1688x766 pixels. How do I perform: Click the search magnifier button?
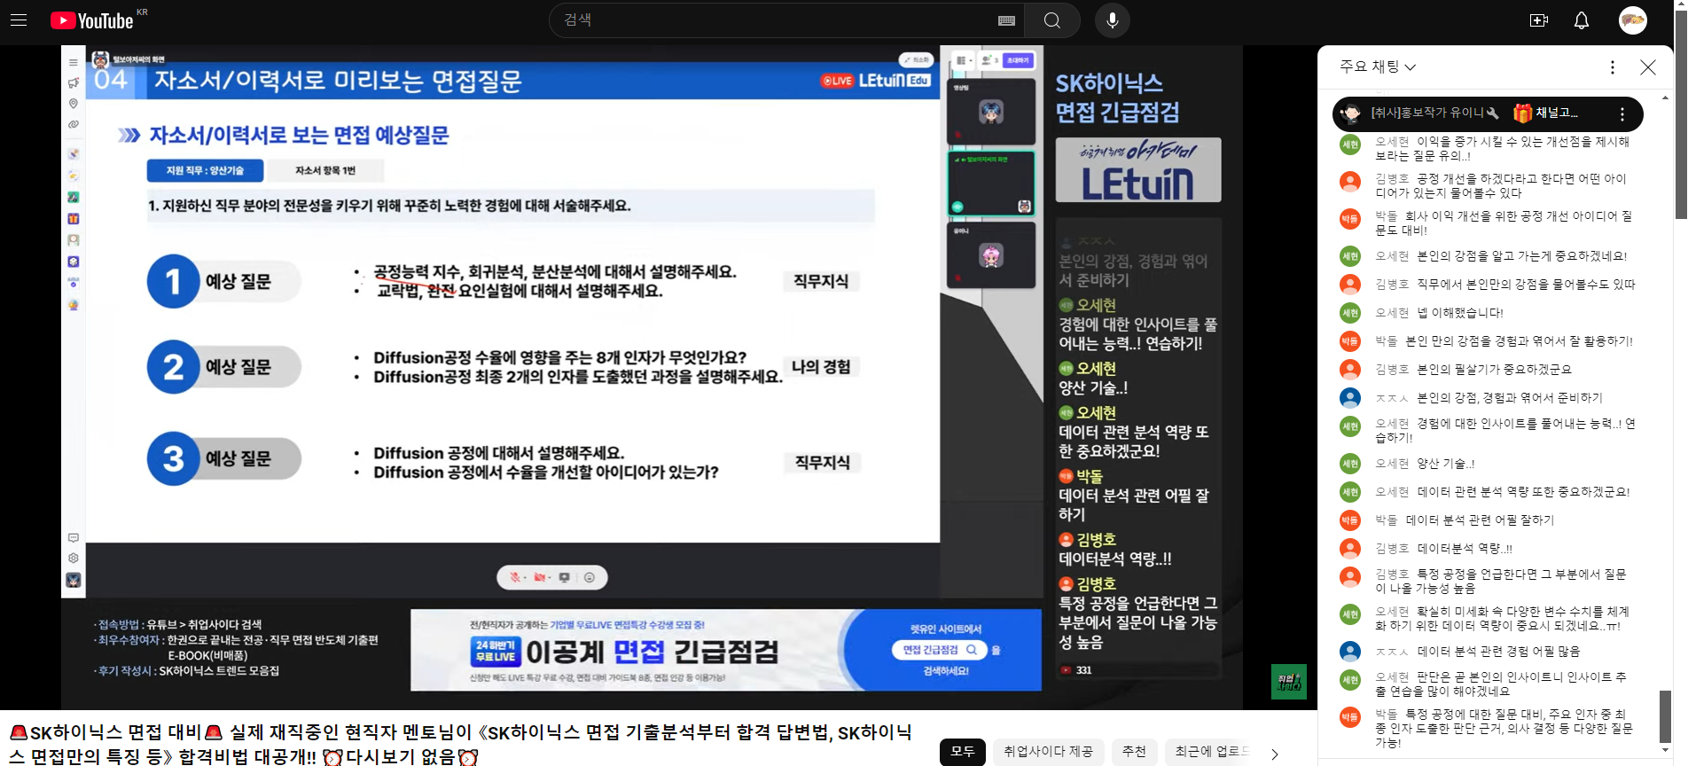click(1052, 20)
